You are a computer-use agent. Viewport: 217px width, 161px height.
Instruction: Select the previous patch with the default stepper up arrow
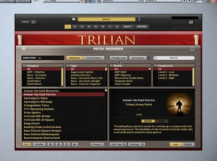click(x=139, y=18)
